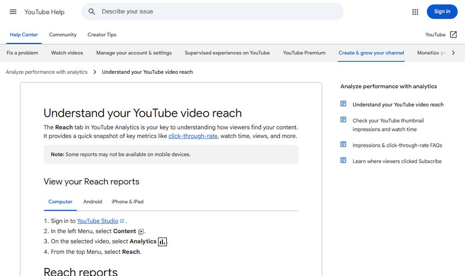Open the partially hidden Monetize category
Viewport: 465px width, 276px height.
pos(431,53)
